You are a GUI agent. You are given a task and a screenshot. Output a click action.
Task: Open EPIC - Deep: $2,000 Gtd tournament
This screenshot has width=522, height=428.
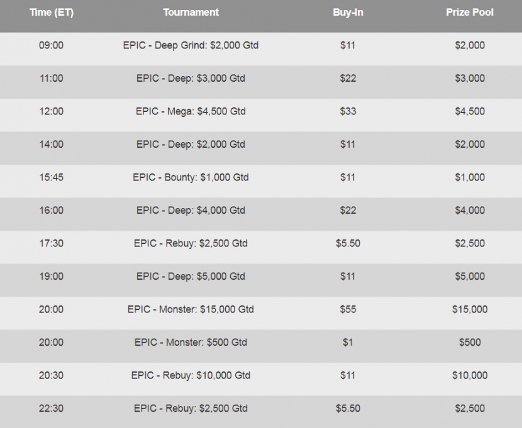191,145
